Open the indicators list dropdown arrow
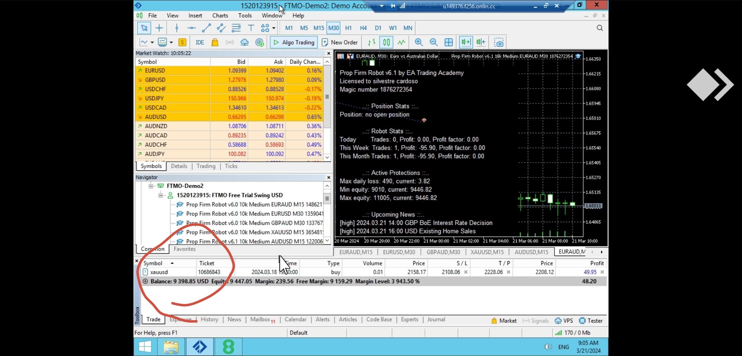Viewport: 742px width, 356px height. (171, 43)
